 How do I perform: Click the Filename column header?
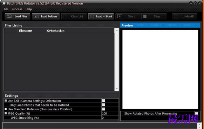pyautogui.click(x=32, y=31)
